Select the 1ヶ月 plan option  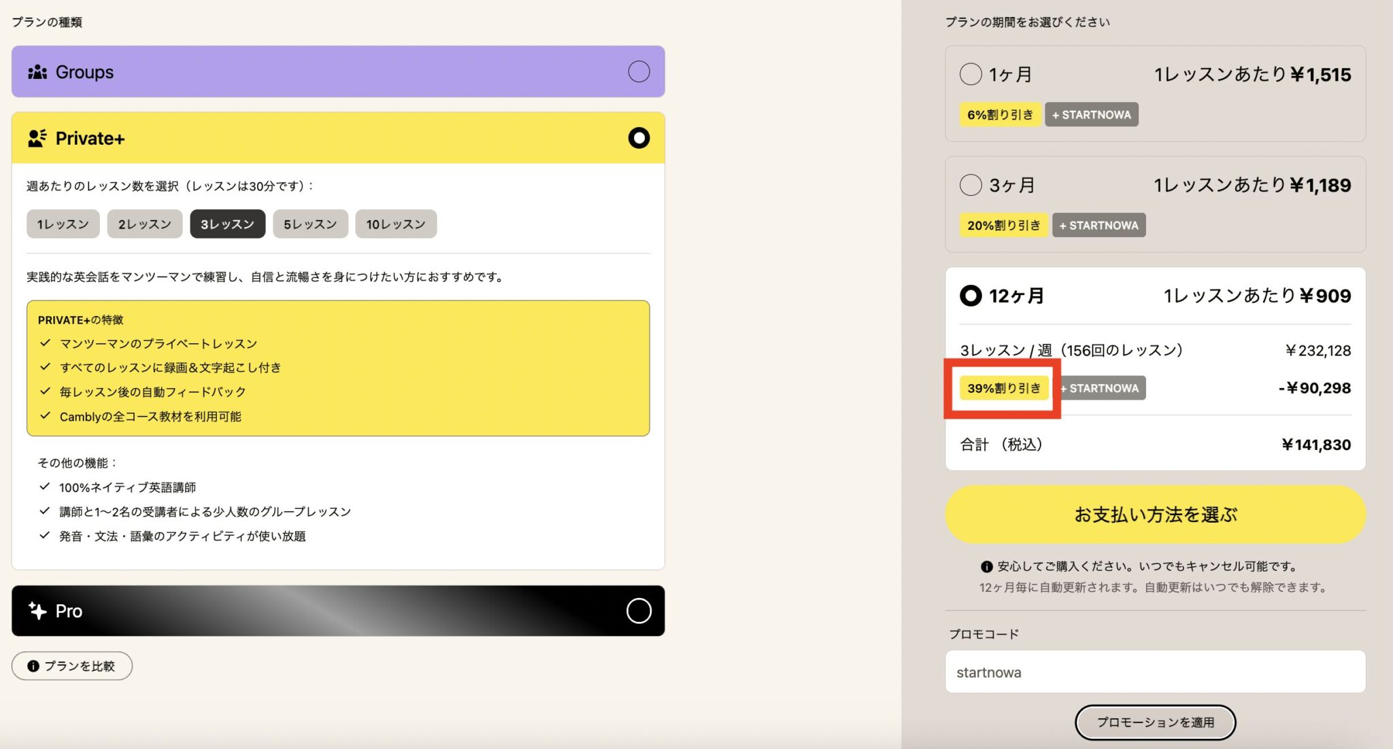coord(971,75)
